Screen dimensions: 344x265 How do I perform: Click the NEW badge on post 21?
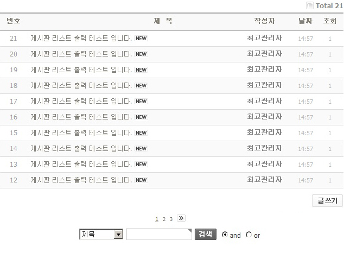click(x=141, y=39)
